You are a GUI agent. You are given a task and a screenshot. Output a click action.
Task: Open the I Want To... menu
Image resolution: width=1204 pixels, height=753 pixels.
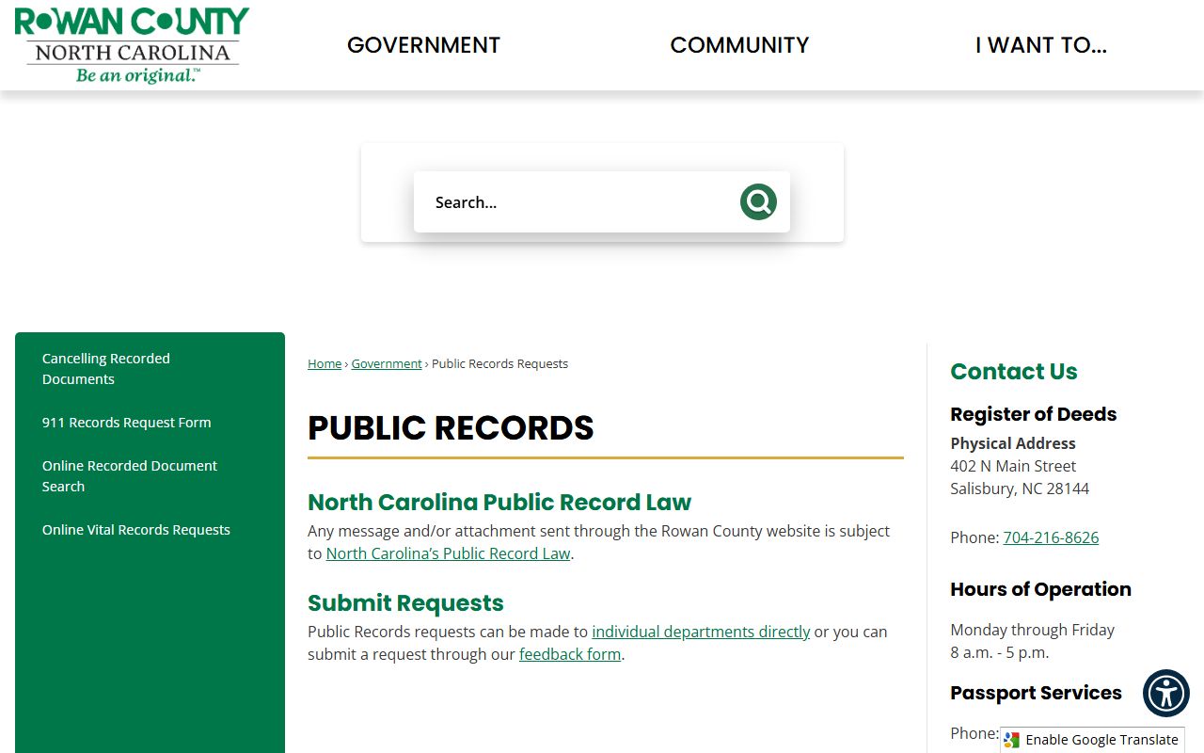(1040, 45)
